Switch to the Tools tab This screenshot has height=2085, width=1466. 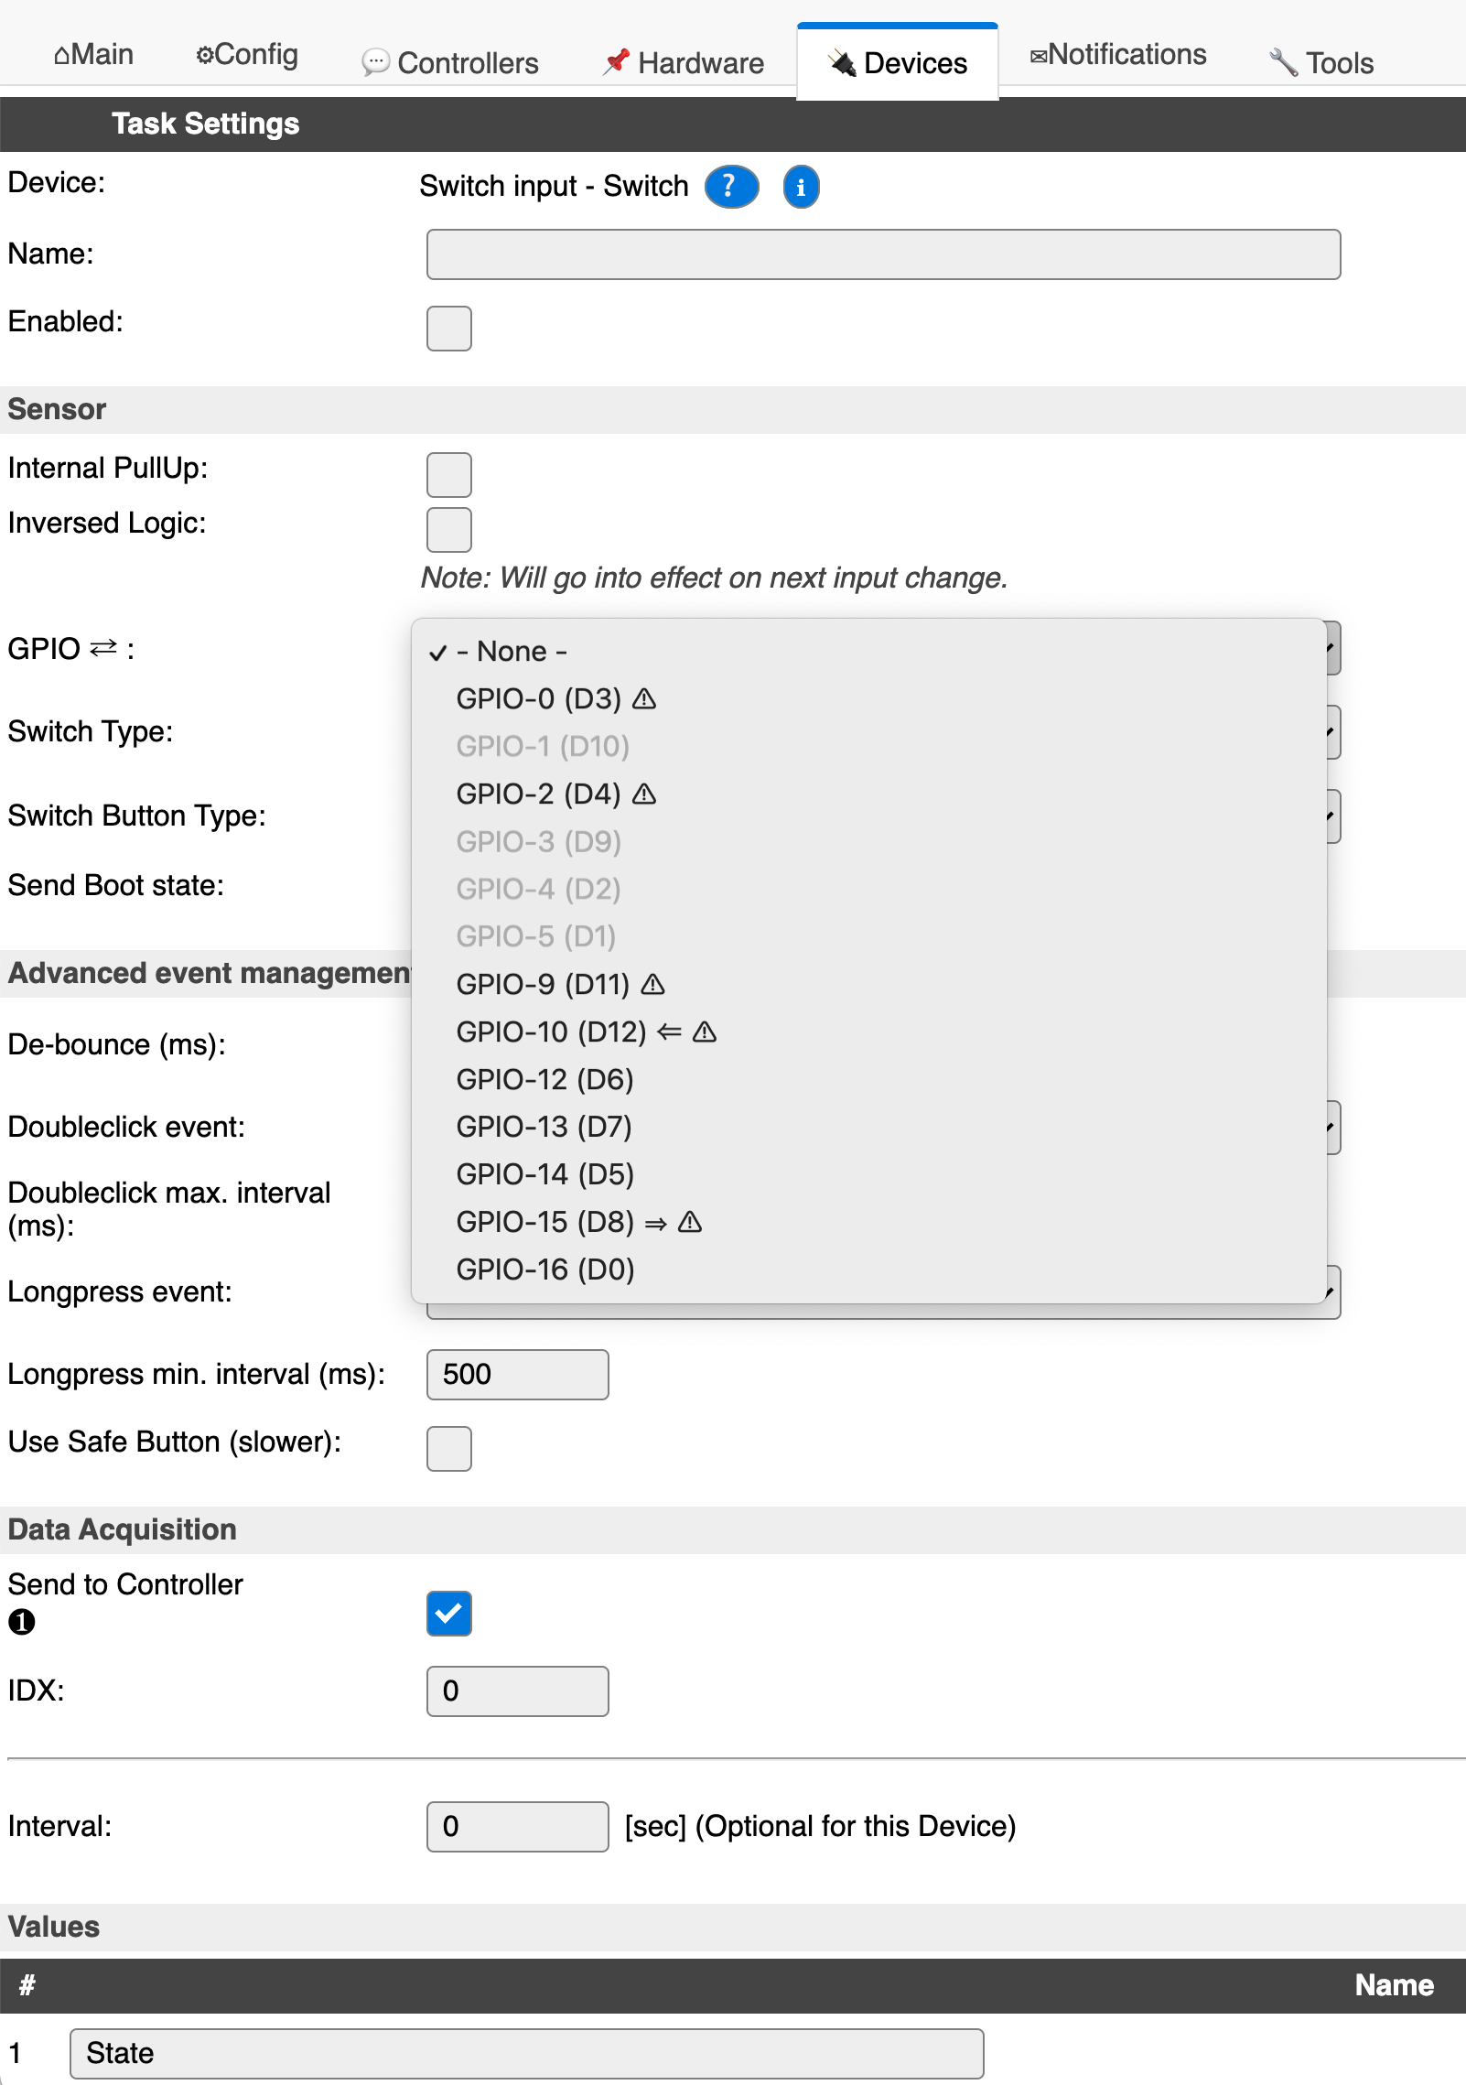(x=1321, y=62)
